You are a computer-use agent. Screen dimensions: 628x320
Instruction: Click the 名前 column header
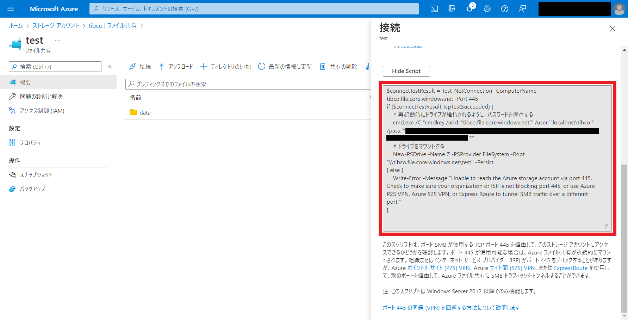coord(136,97)
